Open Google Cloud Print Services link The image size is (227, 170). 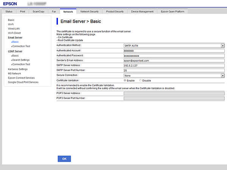[23, 82]
